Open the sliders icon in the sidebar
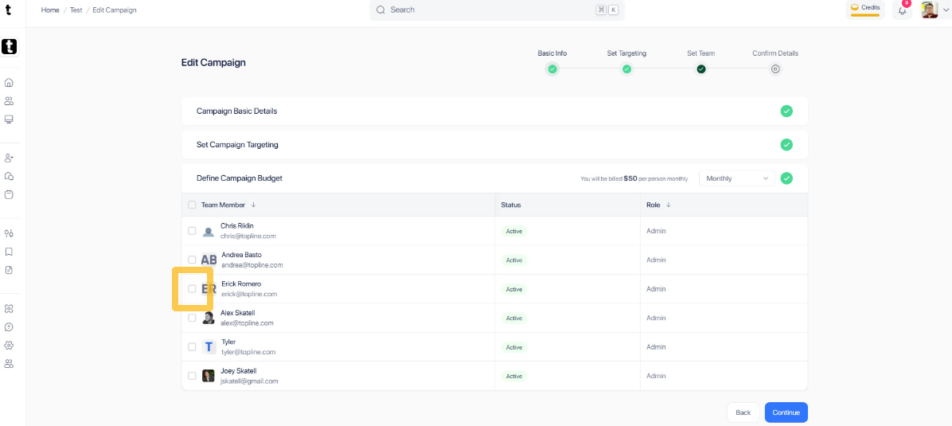 [x=9, y=233]
